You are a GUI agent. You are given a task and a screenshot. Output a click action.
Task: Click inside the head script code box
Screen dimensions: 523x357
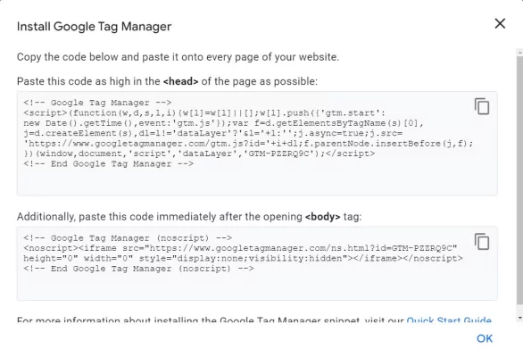click(257, 144)
